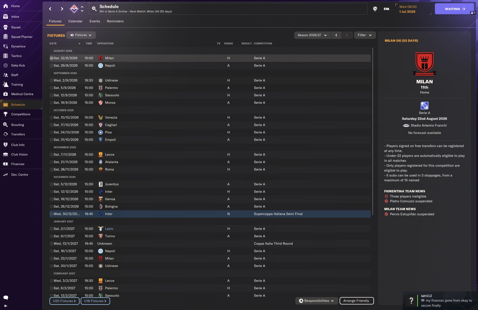
Task: Toggle the marker for Lecce 3/2/2027 fixture
Action: 51,281
